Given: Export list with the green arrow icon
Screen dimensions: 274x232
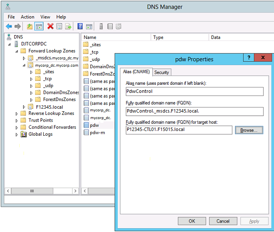Looking at the screenshot, I should coord(68,27).
